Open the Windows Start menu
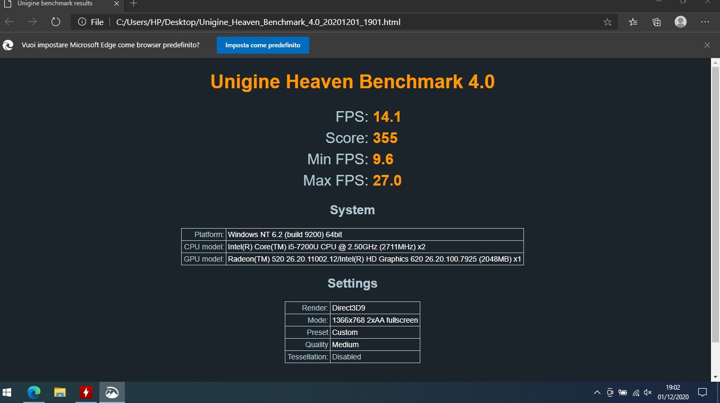The image size is (720, 403). (7, 392)
